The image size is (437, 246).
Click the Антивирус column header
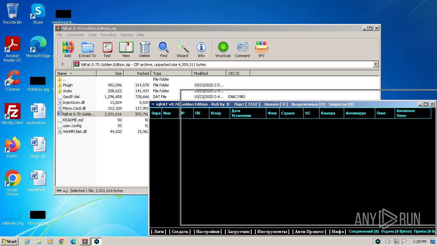pos(359,113)
